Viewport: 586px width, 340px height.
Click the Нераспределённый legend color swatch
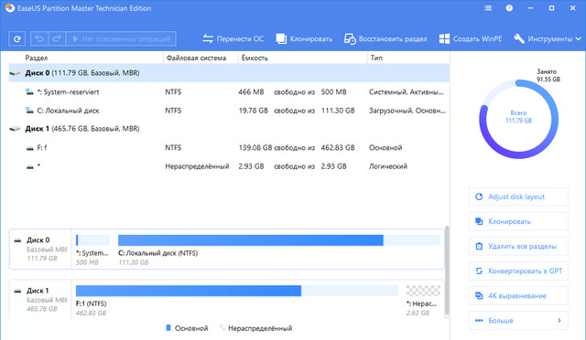tap(222, 328)
